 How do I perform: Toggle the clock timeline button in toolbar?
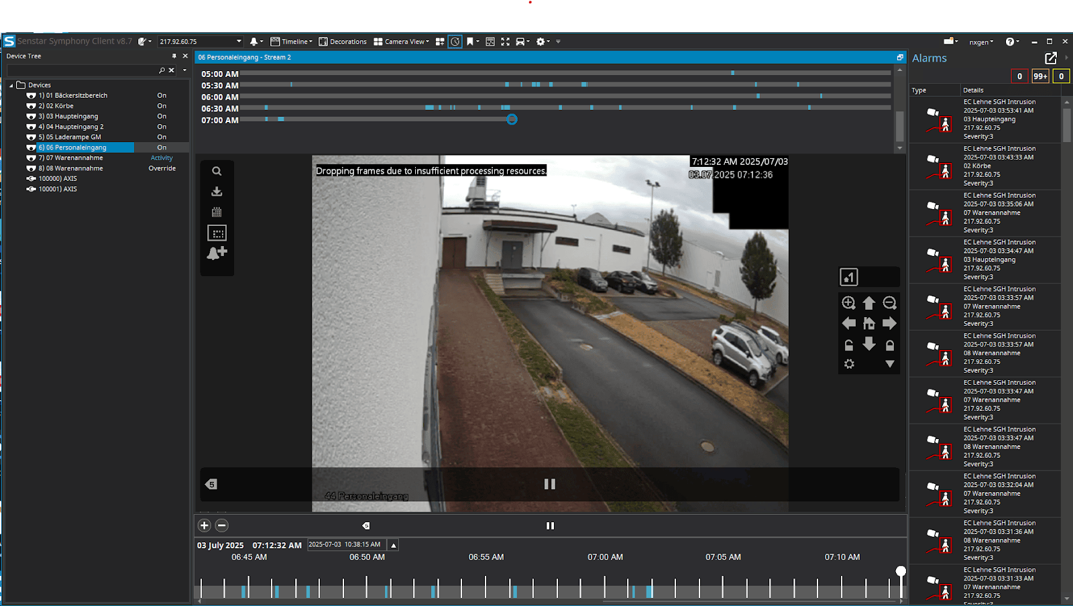[455, 42]
